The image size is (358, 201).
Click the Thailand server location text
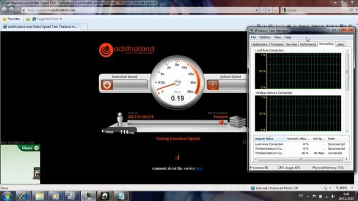(220, 117)
